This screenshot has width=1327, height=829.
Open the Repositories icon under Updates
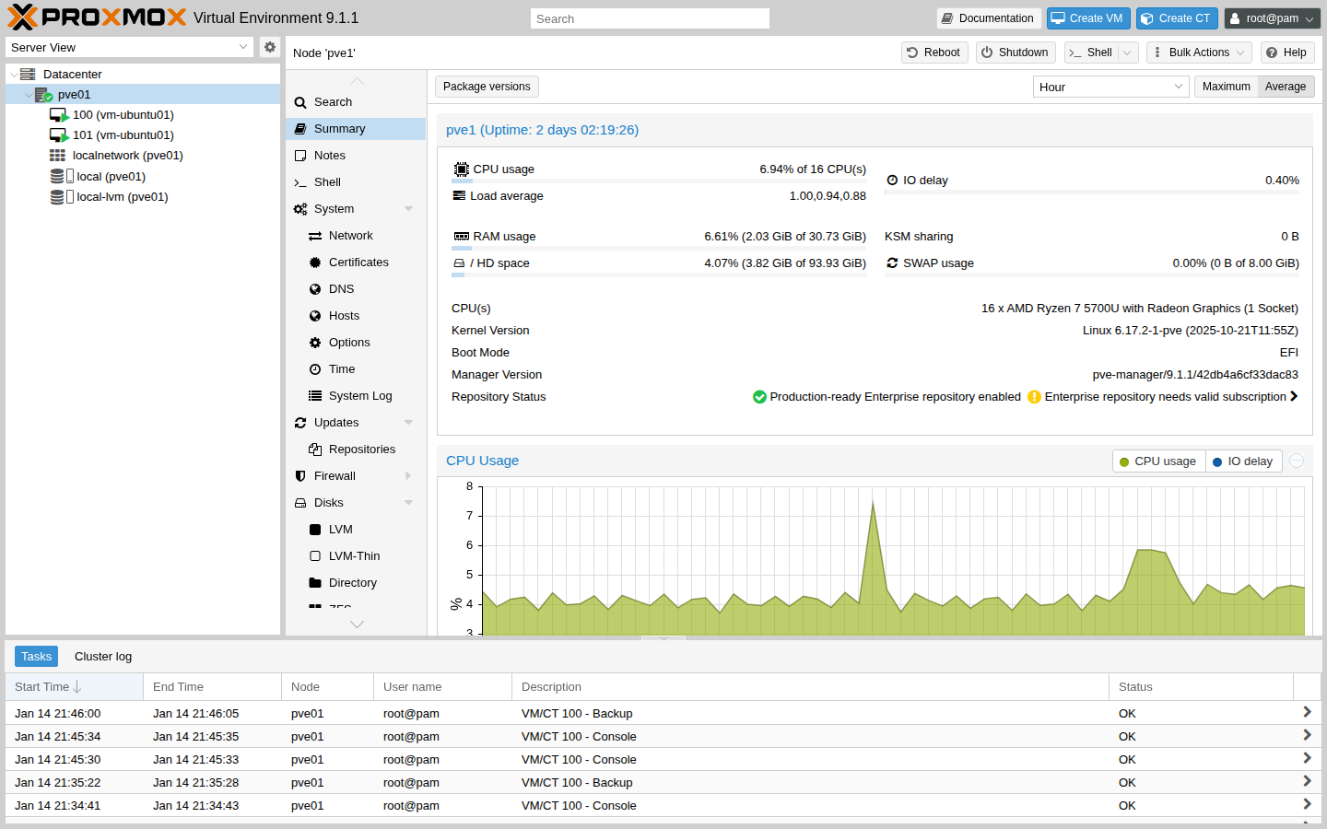click(316, 449)
